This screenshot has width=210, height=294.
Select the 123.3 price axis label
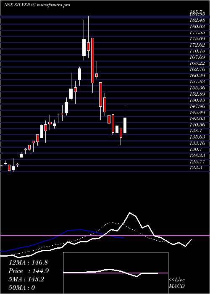[196, 168]
